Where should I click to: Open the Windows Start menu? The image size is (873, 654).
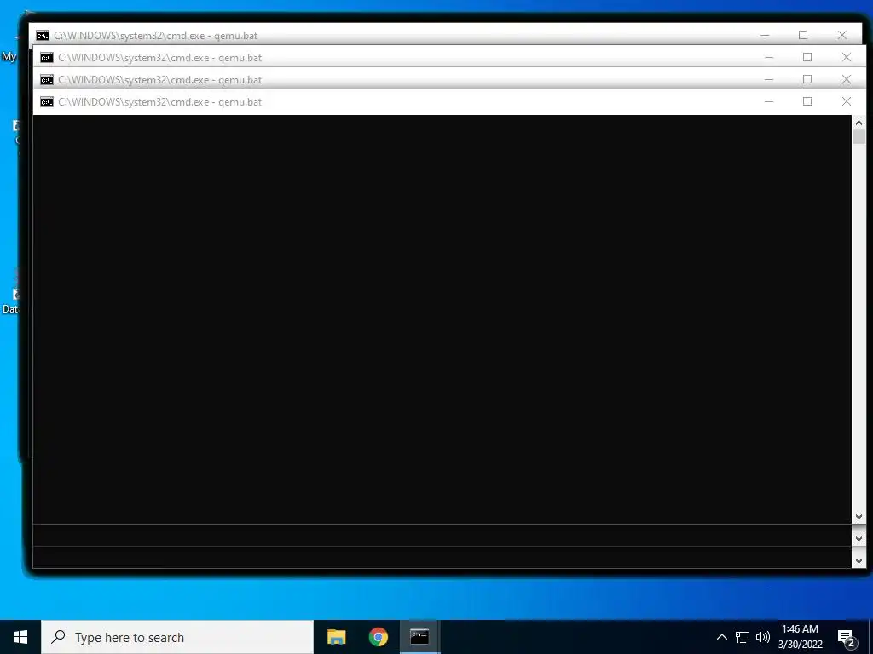[x=20, y=637]
